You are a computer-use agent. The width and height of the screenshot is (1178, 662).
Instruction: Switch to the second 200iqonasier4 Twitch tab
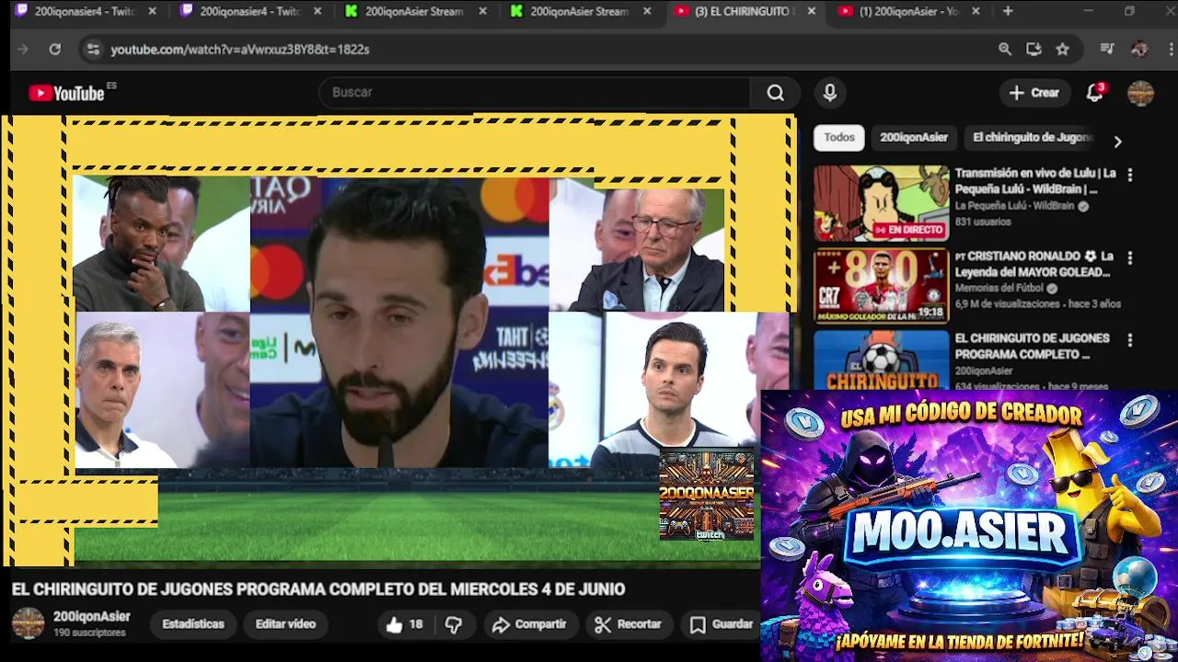(250, 12)
